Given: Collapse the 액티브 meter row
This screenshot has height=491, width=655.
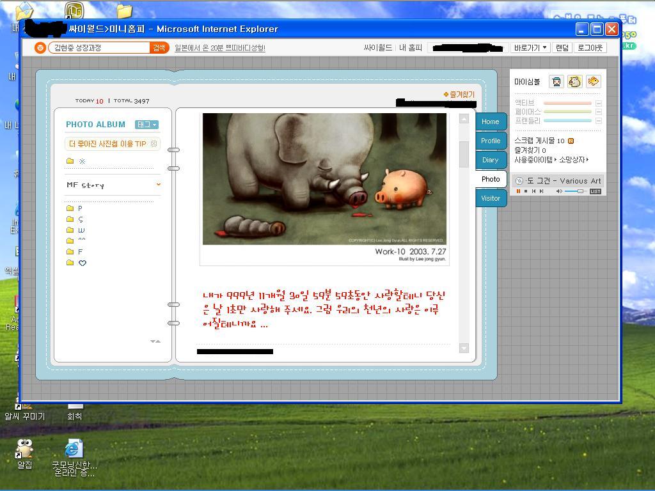Looking at the screenshot, I should (599, 103).
